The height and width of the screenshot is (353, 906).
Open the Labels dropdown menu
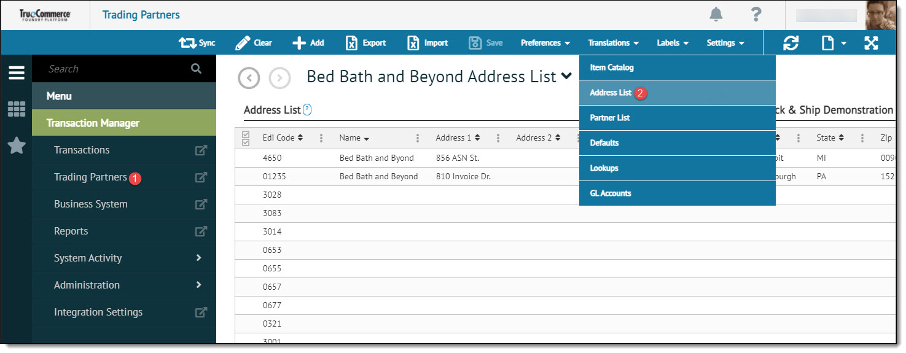click(673, 43)
